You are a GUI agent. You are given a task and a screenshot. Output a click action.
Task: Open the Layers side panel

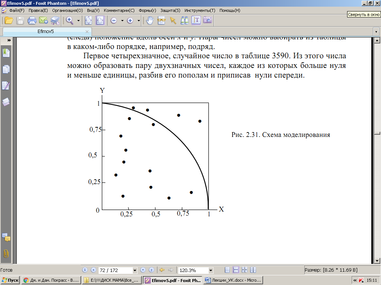click(6, 102)
